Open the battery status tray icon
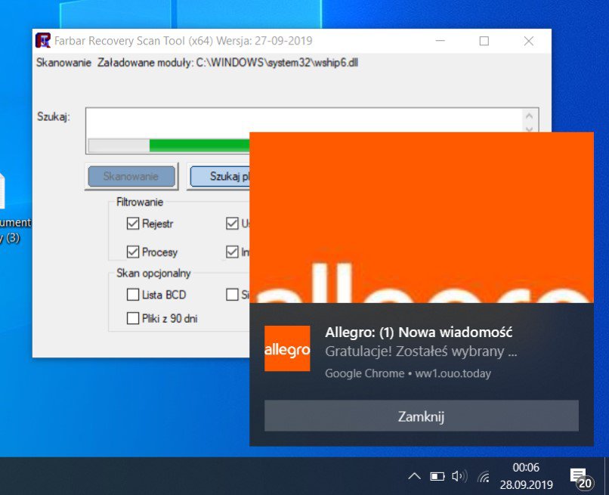The image size is (609, 495). click(x=437, y=476)
